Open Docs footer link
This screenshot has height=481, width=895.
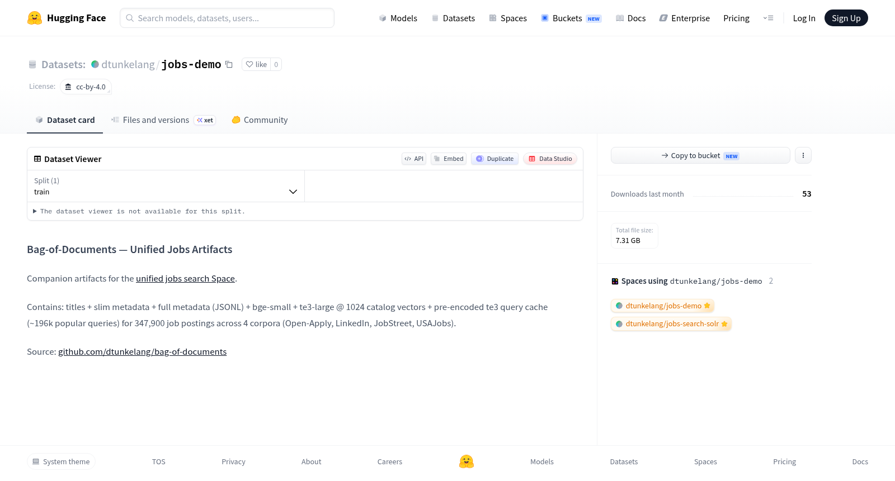(x=860, y=461)
